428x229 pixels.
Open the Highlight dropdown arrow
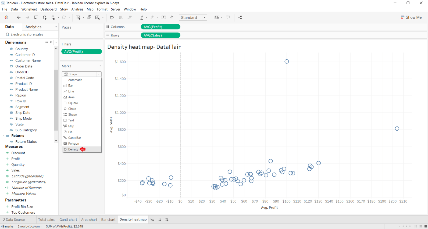[147, 17]
